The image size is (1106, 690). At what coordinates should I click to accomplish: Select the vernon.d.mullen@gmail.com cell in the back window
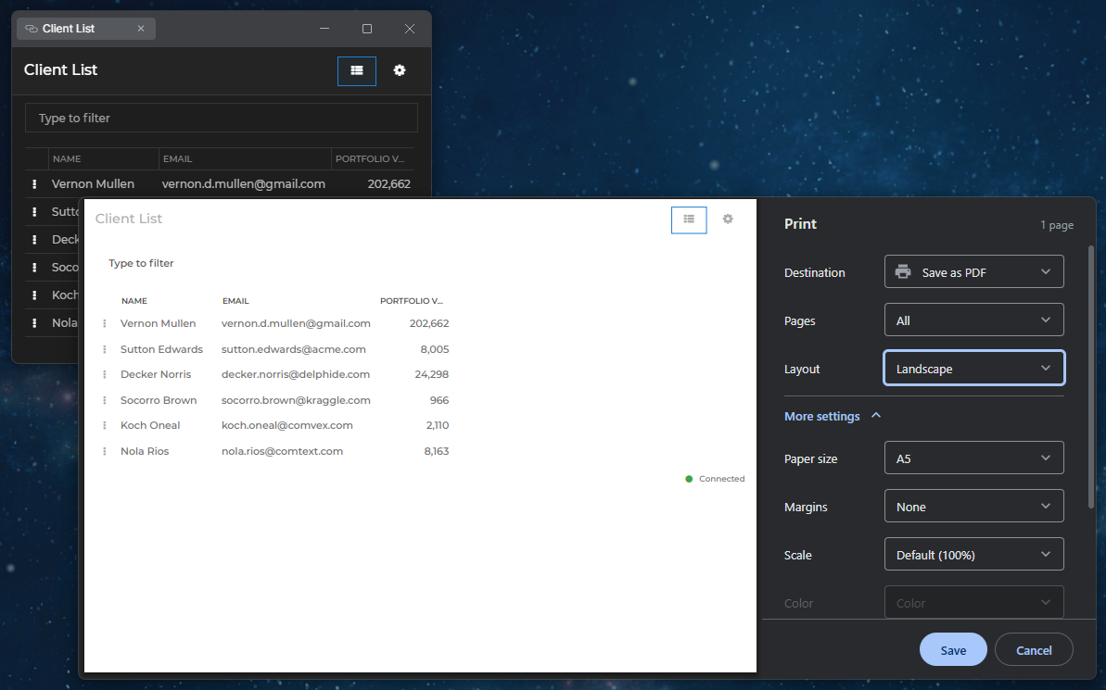pos(243,184)
